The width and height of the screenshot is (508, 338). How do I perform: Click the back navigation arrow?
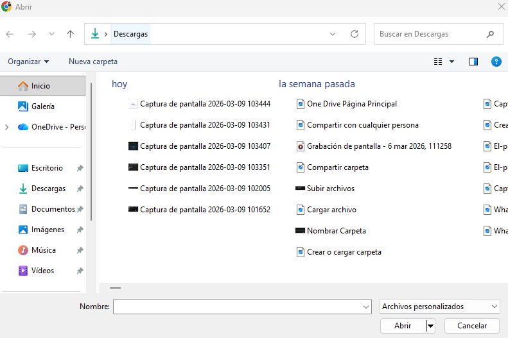[x=10, y=34]
